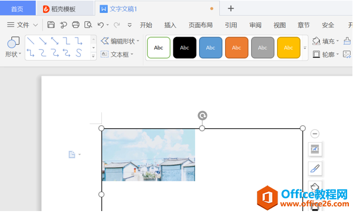Go to the Home (首页) tab
Screen dimensions: 353x214
(18, 9)
